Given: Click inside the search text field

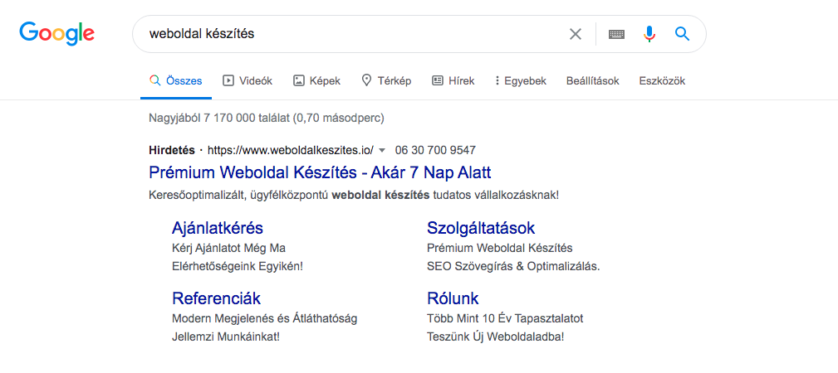Looking at the screenshot, I should pyautogui.click(x=349, y=34).
